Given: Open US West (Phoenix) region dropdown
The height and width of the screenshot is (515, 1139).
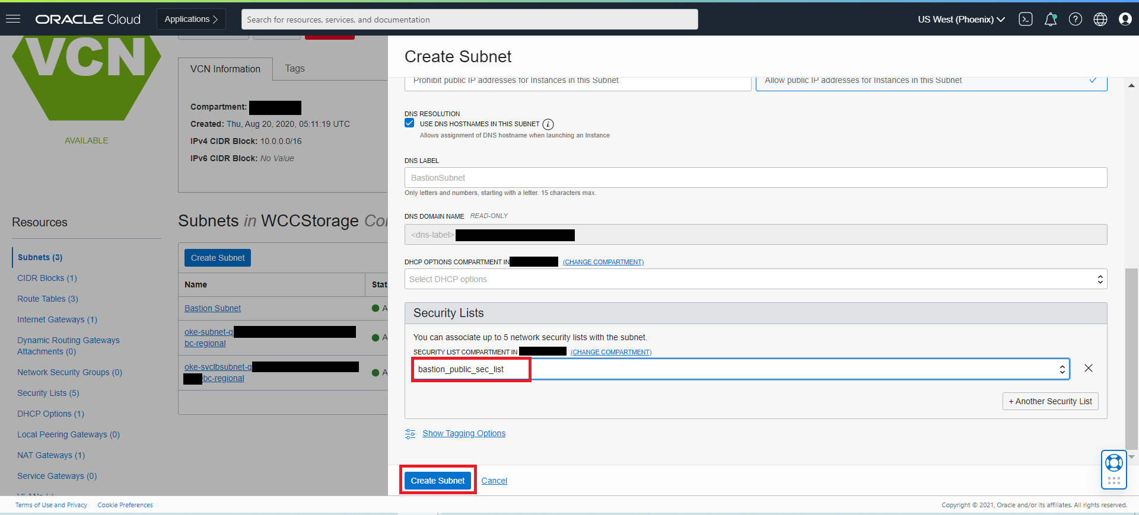Looking at the screenshot, I should (961, 19).
